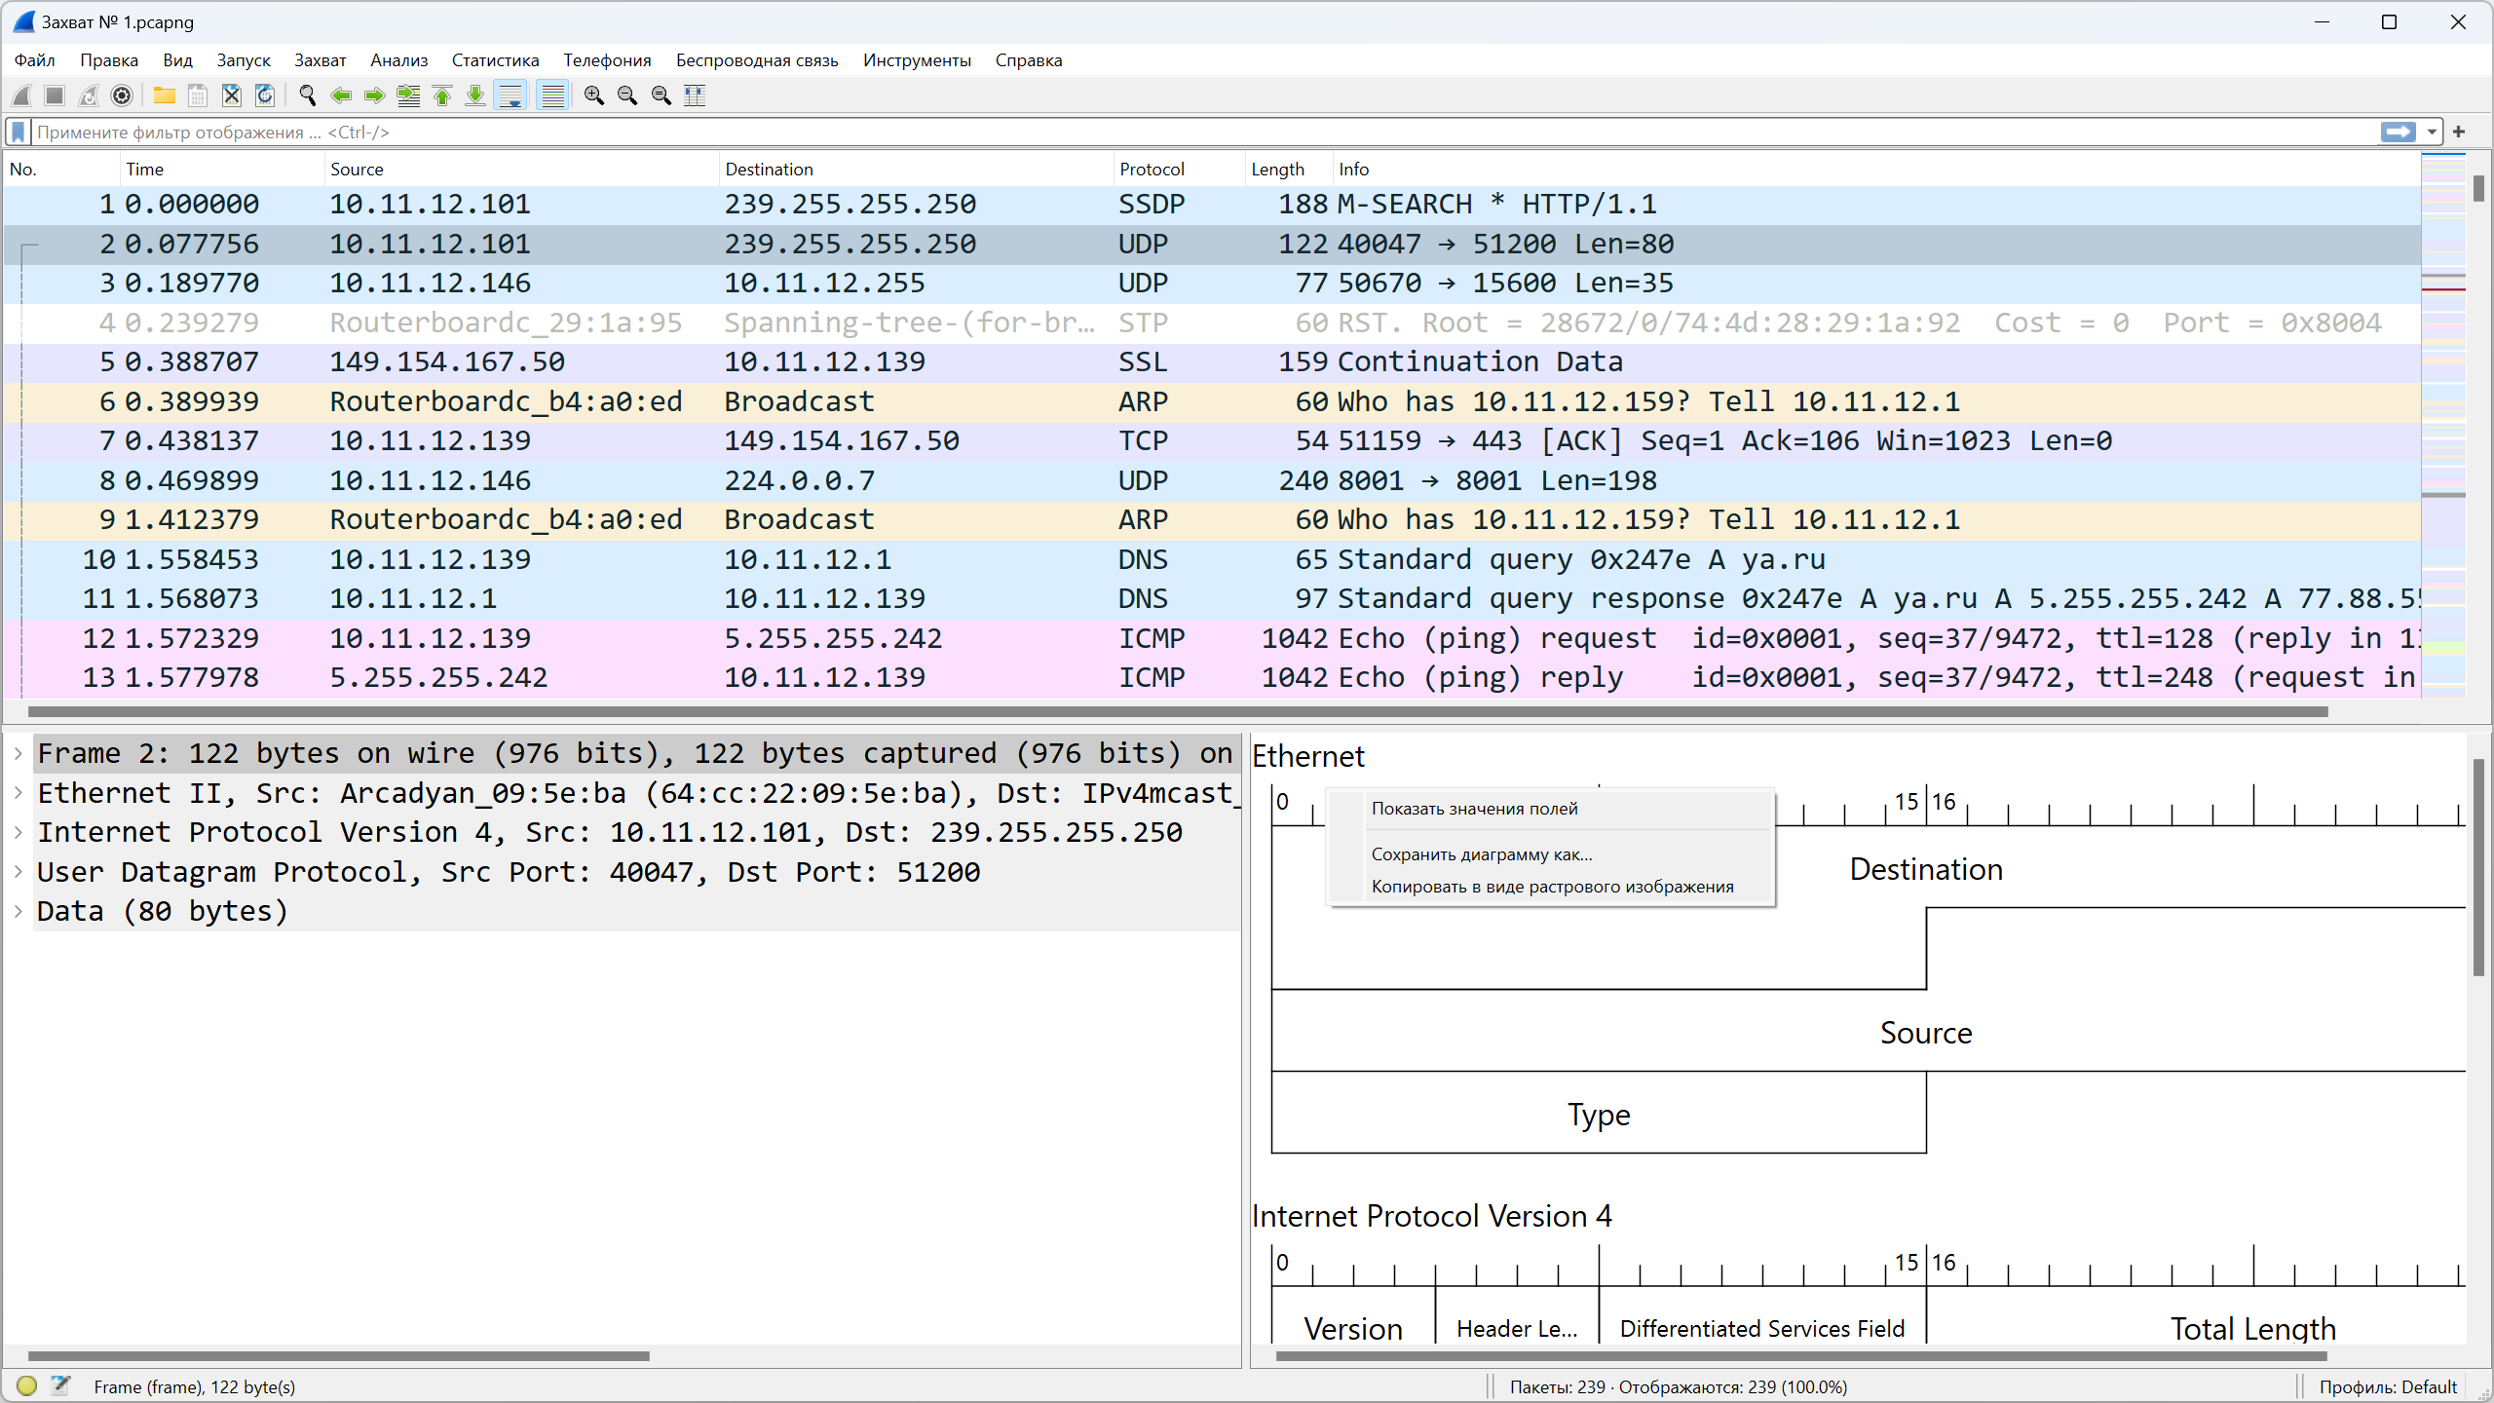This screenshot has width=2494, height=1403.
Task: Toggle packet list colorization
Action: point(552,95)
